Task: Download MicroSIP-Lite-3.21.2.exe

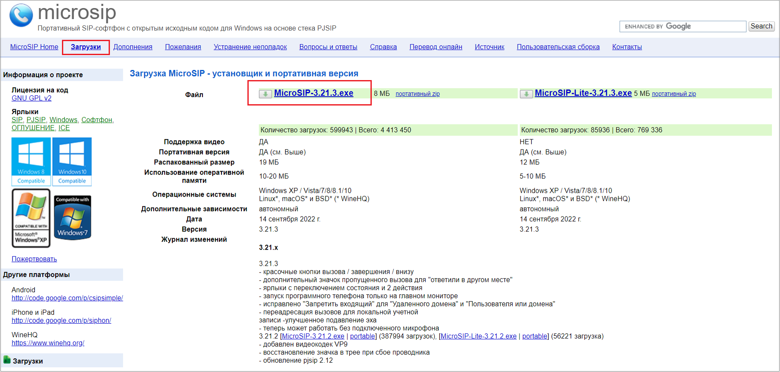Action: point(479,336)
